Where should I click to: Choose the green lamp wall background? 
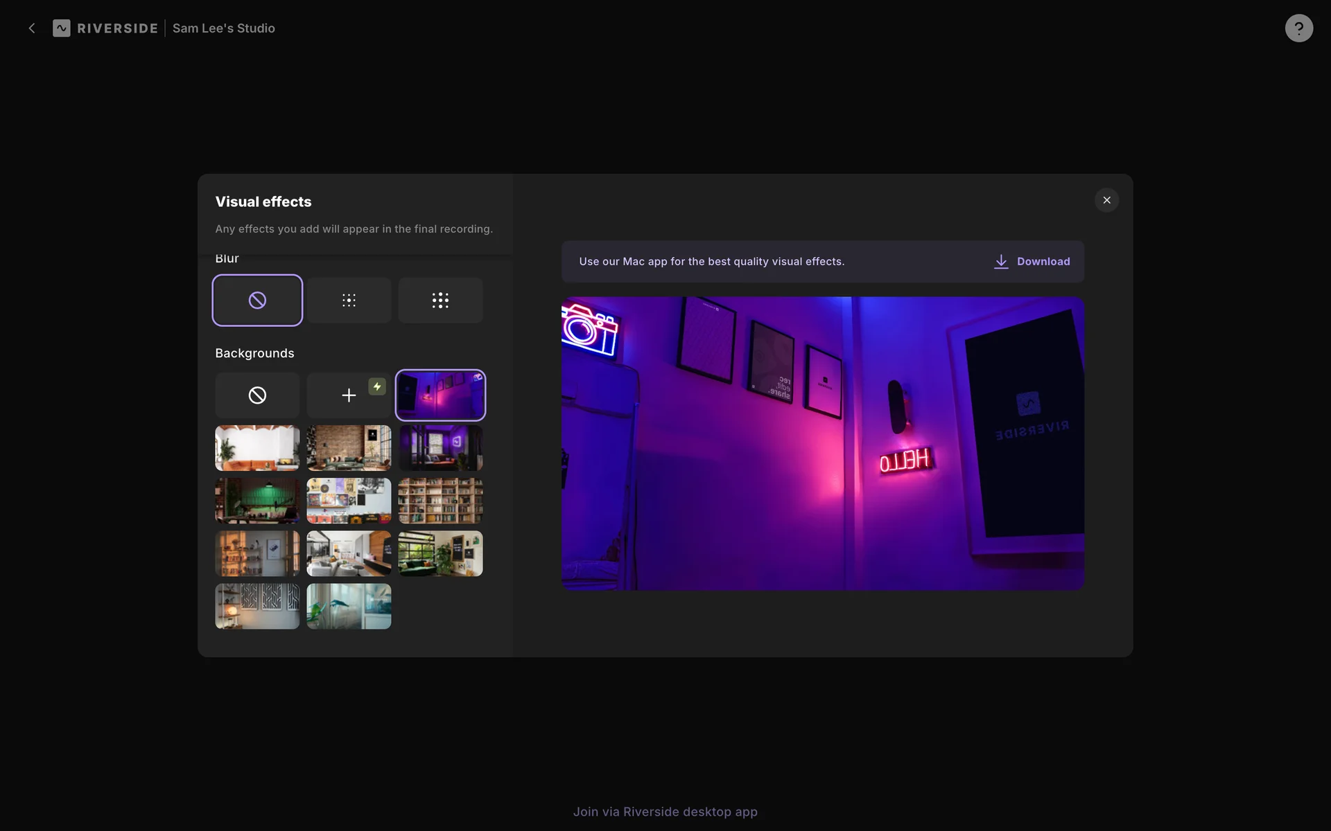pos(257,501)
